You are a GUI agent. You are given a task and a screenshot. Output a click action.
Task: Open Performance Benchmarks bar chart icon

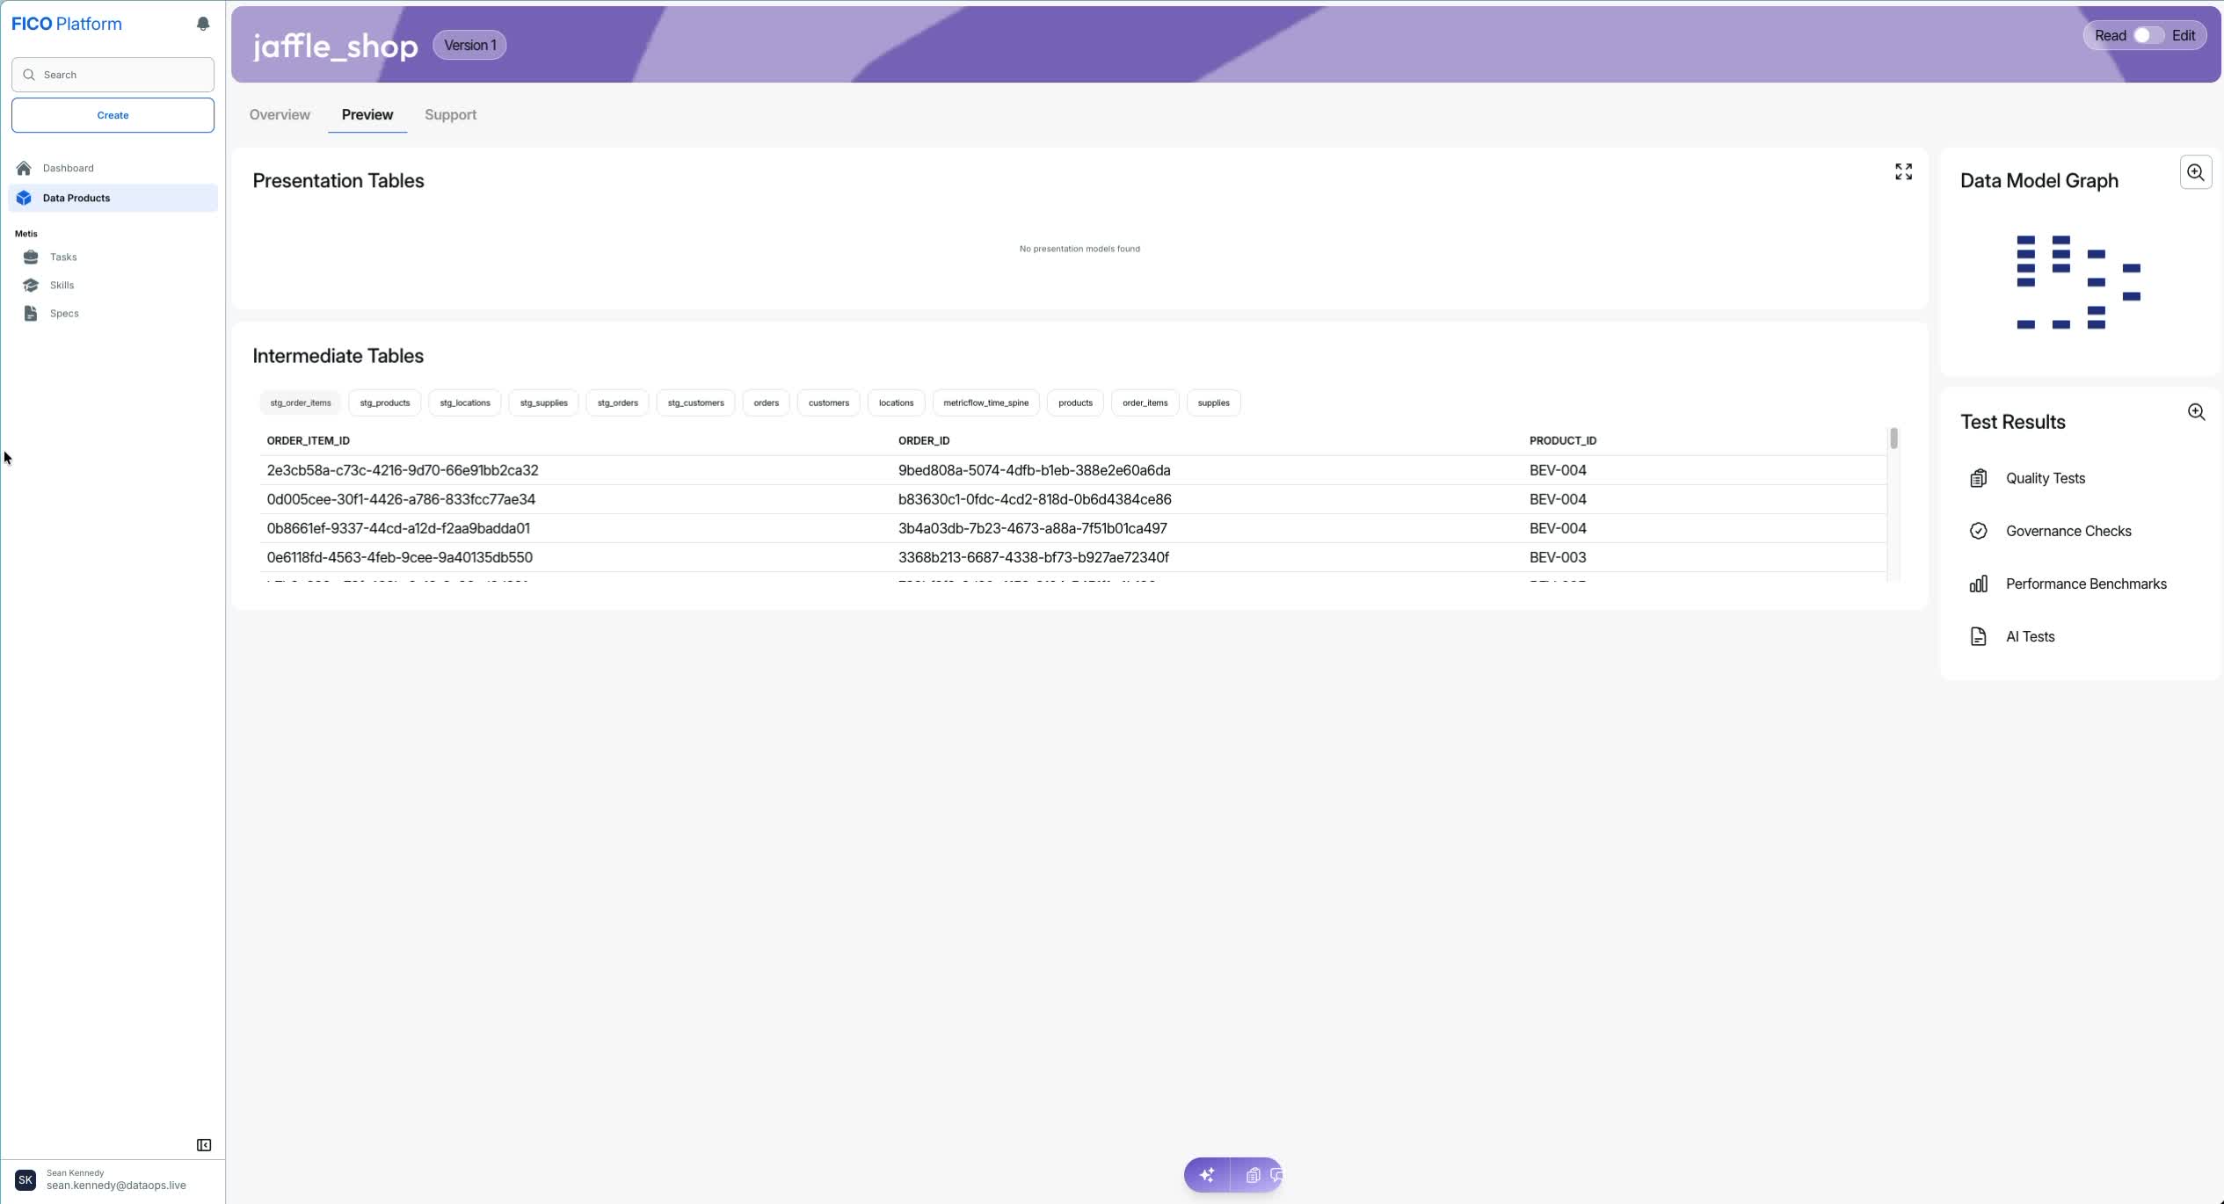pyautogui.click(x=1978, y=584)
